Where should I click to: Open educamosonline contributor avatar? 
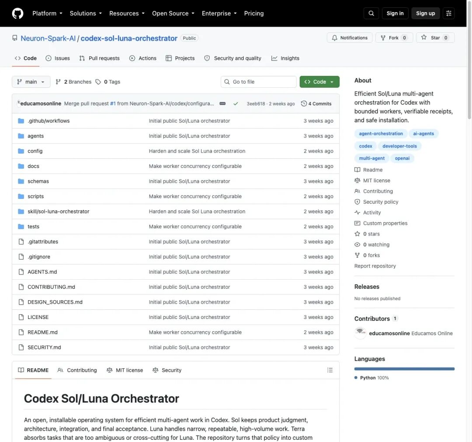(x=360, y=333)
